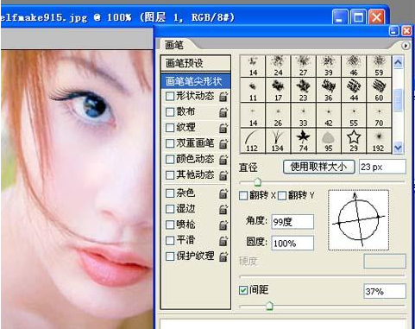
Task: Enable 形状动态 checkbox
Action: point(170,96)
